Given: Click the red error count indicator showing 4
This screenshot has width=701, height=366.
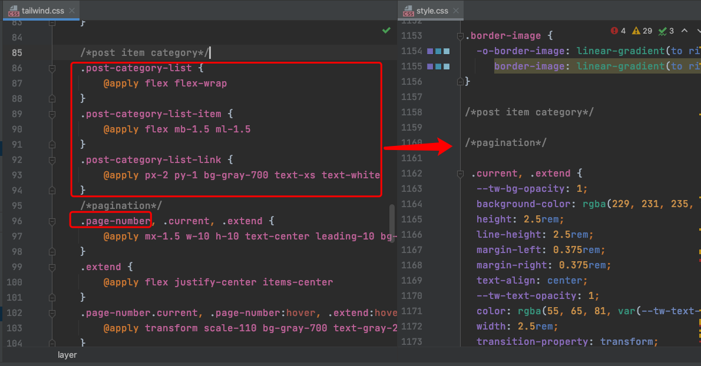Looking at the screenshot, I should pos(619,31).
